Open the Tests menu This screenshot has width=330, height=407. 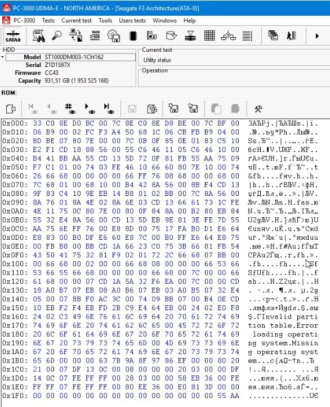pos(48,20)
